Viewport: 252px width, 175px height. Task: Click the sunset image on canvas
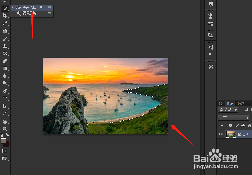click(105, 96)
